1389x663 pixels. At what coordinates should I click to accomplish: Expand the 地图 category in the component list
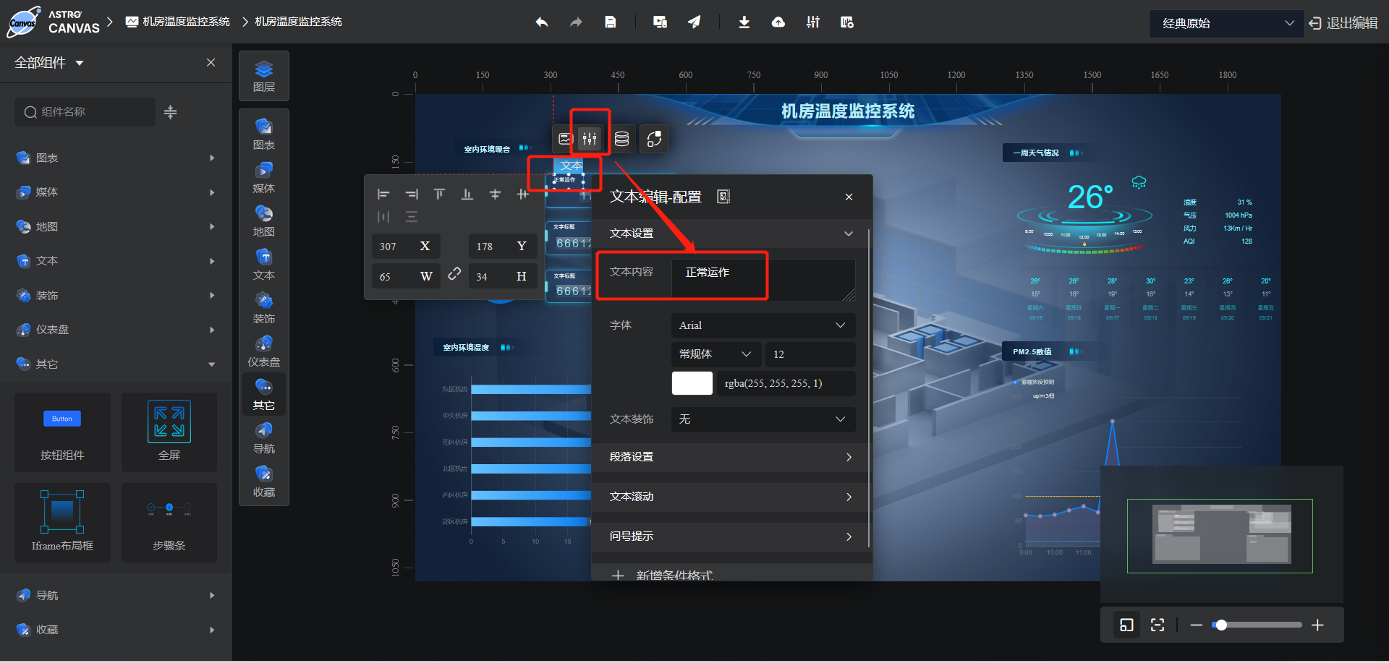point(116,226)
